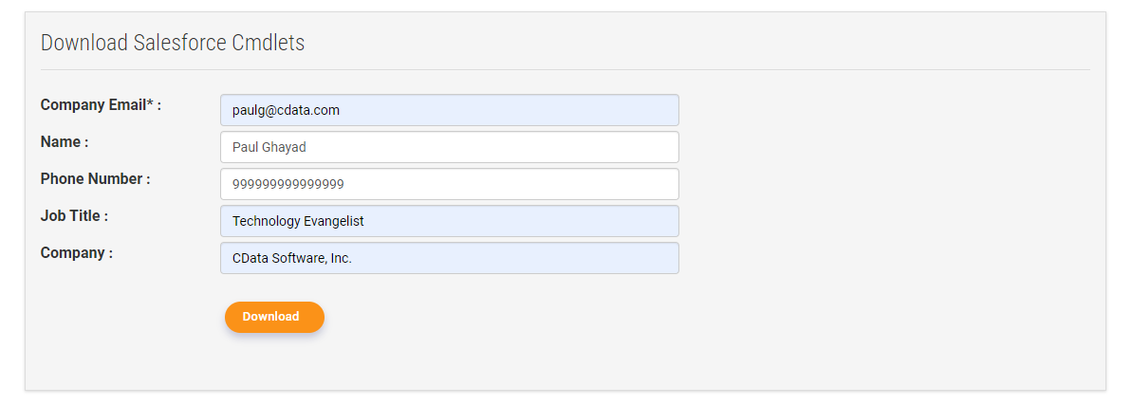Click the 'Download Salesforce Cmdlets' heading
The width and height of the screenshot is (1132, 405).
(173, 43)
